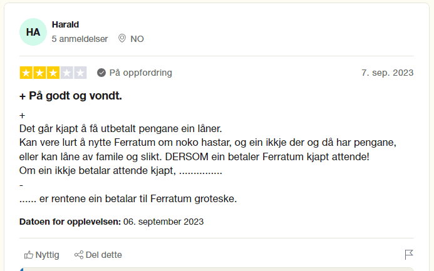Click the country code NO
Viewport: 434px width, 271px height.
137,39
